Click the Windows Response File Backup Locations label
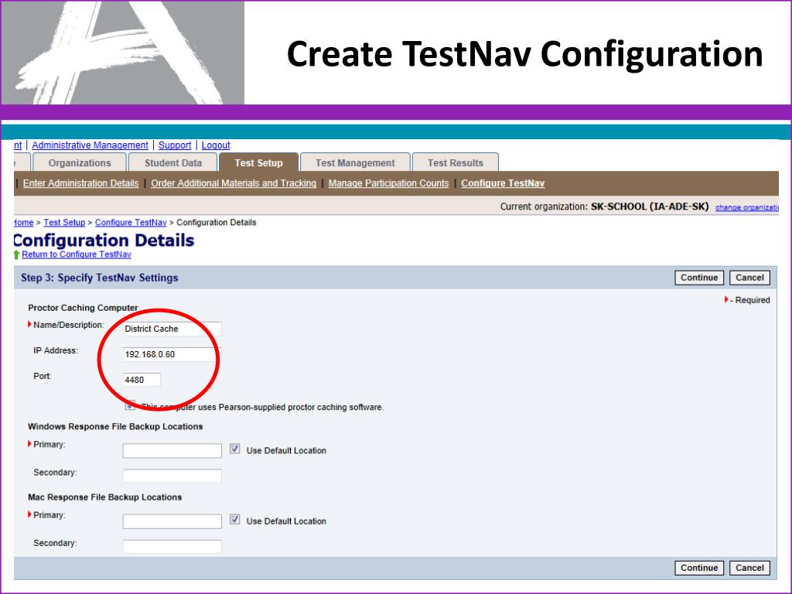 [115, 426]
